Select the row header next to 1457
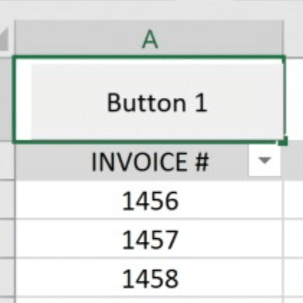This screenshot has height=303, width=303. coord(7,238)
